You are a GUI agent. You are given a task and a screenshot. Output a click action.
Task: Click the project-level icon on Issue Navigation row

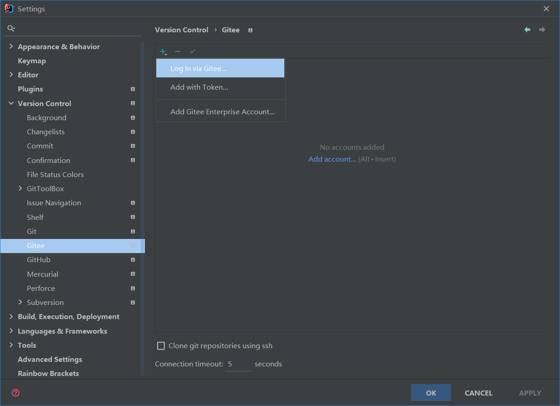point(133,203)
